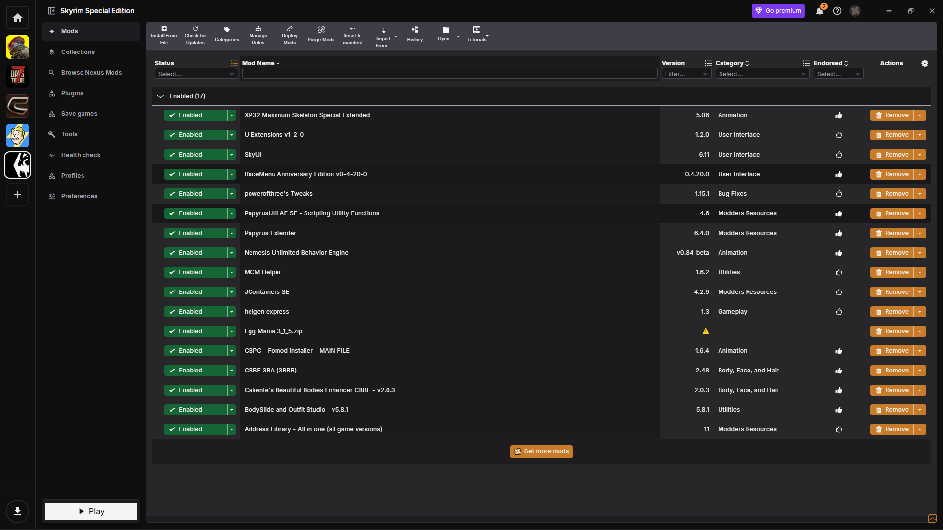Select the Skyrim dragon game icon

(x=18, y=165)
